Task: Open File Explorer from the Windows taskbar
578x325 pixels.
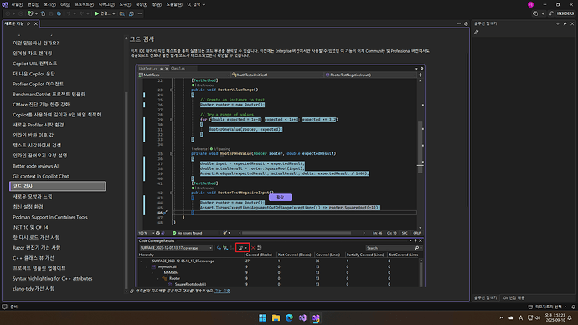Action: click(x=276, y=317)
